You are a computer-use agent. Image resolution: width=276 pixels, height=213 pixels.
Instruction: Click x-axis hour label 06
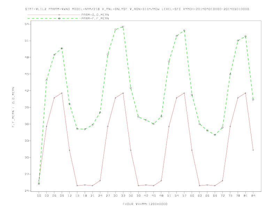click(54, 196)
